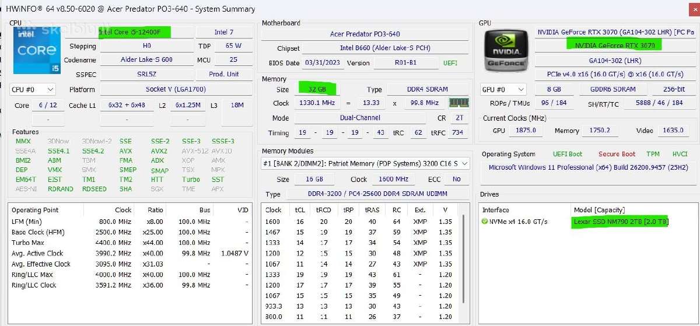700x326 pixels.
Task: Click the GA104-302 (LHR) chip field
Action: click(x=614, y=60)
